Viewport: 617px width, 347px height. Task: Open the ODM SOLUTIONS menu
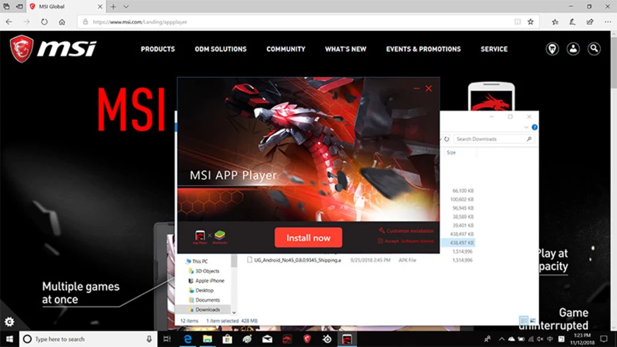click(x=220, y=49)
